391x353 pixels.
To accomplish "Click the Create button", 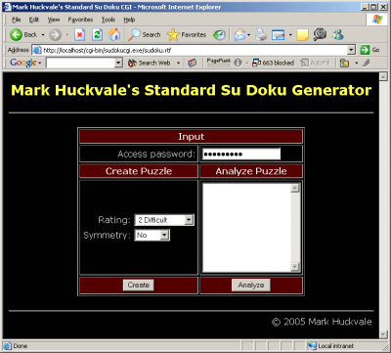I will pos(139,285).
